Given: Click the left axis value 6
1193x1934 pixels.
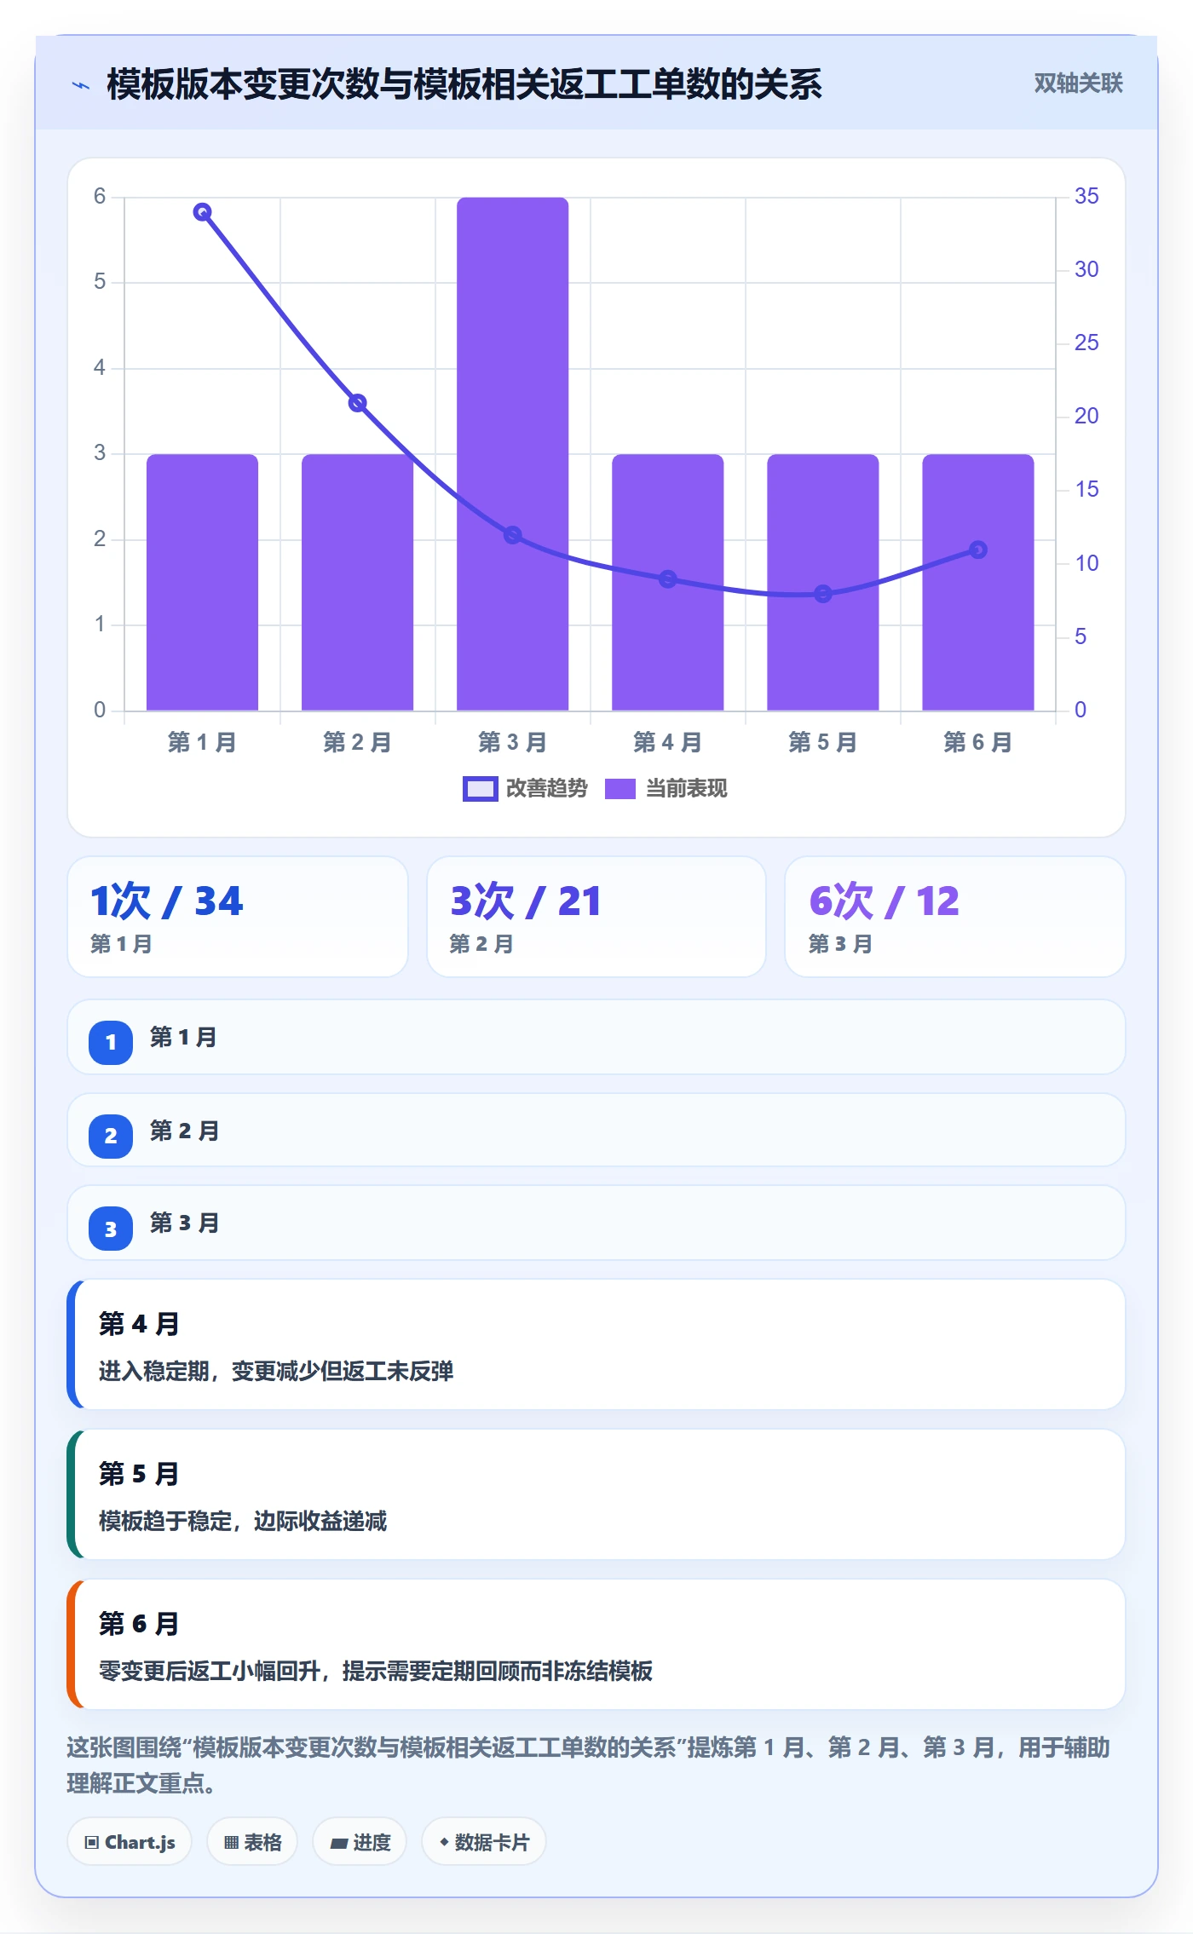Looking at the screenshot, I should tap(100, 197).
